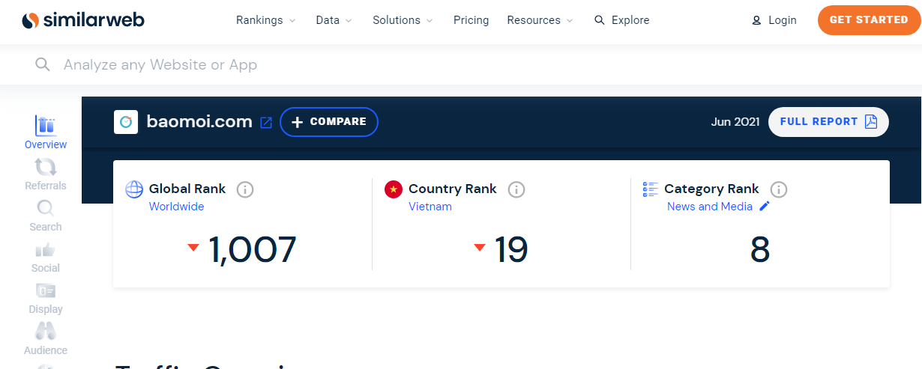Select Search in the sidebar

coord(46,216)
